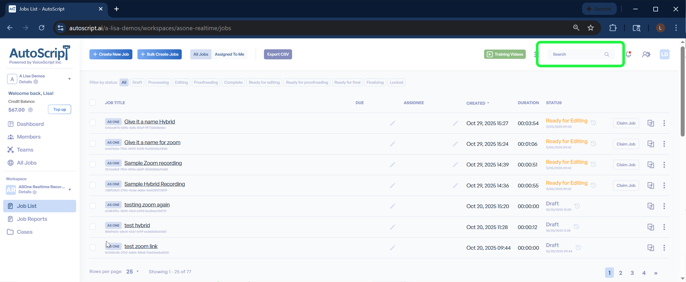The height and width of the screenshot is (282, 686).
Task: Expand the ASOne Realtime workspace dropdown
Action: (70, 190)
